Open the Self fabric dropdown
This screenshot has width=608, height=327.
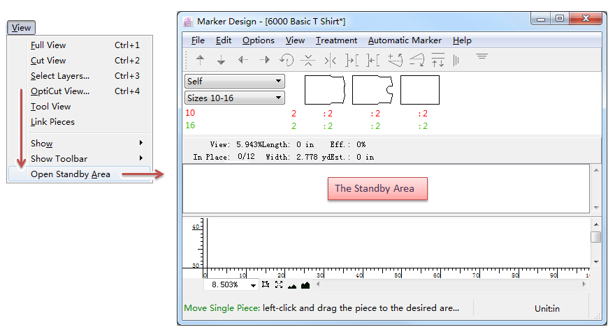(x=234, y=82)
